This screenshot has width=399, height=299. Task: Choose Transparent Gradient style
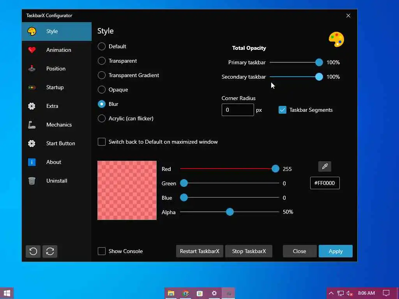point(102,75)
